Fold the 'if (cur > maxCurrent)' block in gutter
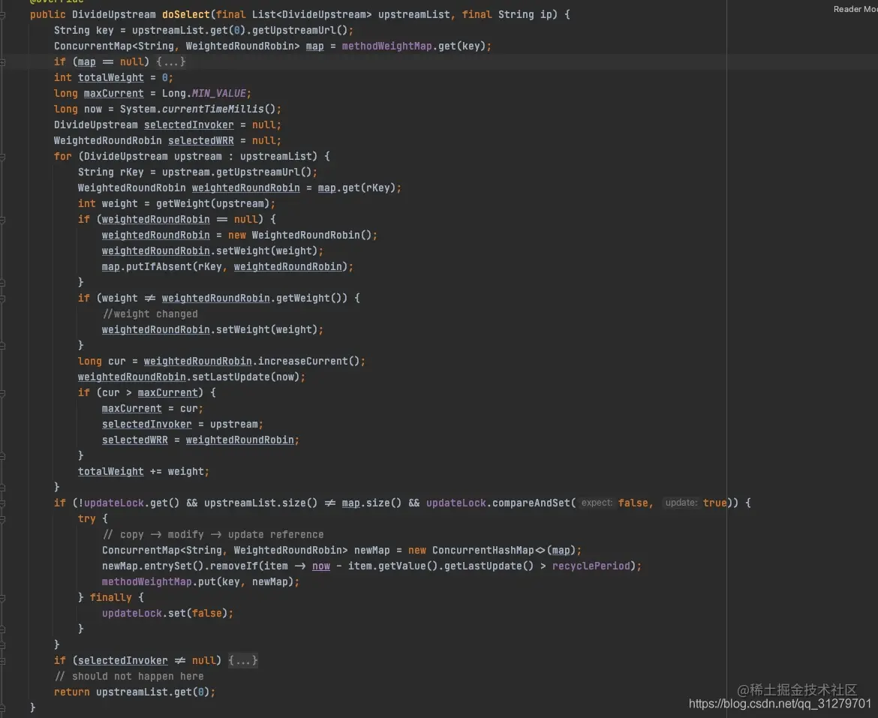 point(2,394)
